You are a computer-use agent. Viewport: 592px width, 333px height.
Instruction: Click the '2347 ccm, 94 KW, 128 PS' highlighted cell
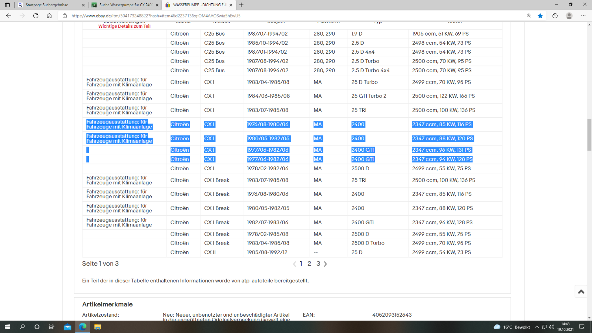click(x=443, y=159)
